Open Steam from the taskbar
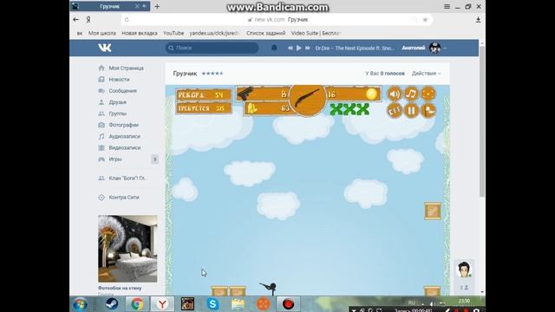 112,304
